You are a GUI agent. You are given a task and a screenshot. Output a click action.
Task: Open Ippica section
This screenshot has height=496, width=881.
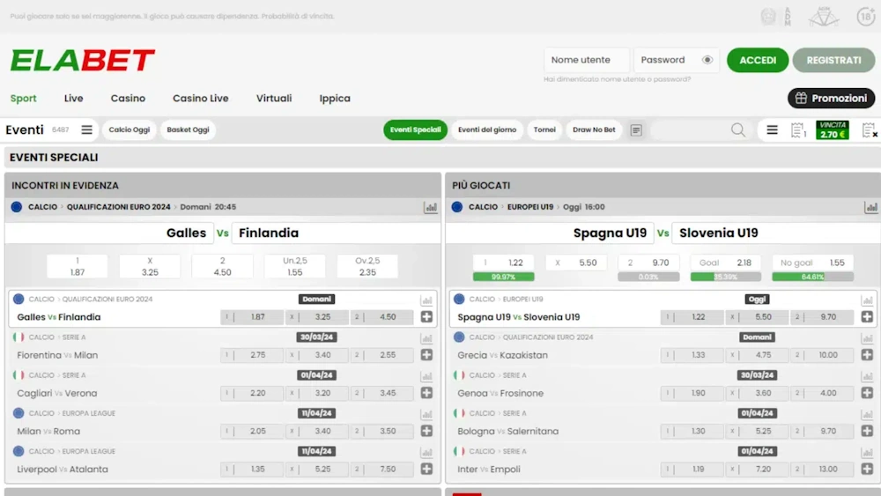[x=335, y=99]
